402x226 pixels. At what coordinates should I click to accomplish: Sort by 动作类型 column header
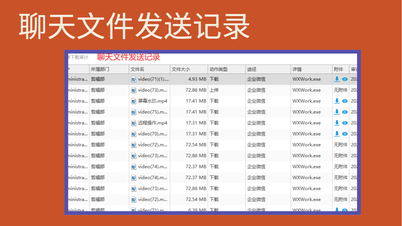pyautogui.click(x=227, y=69)
